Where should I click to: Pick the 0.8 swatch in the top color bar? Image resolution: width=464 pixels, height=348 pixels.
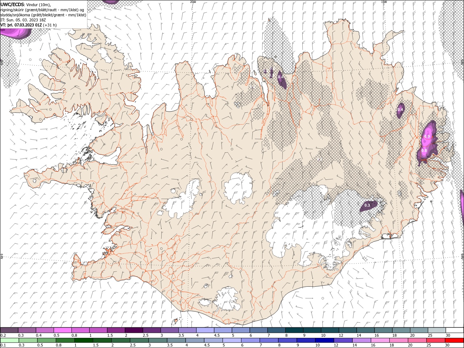coord(80,330)
